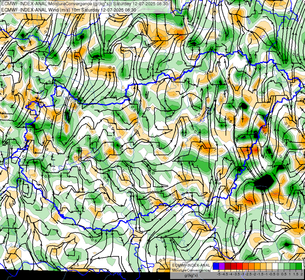Click the MoistureConvergence title line at top
Screen dimensions: 305x280
click(85, 4)
